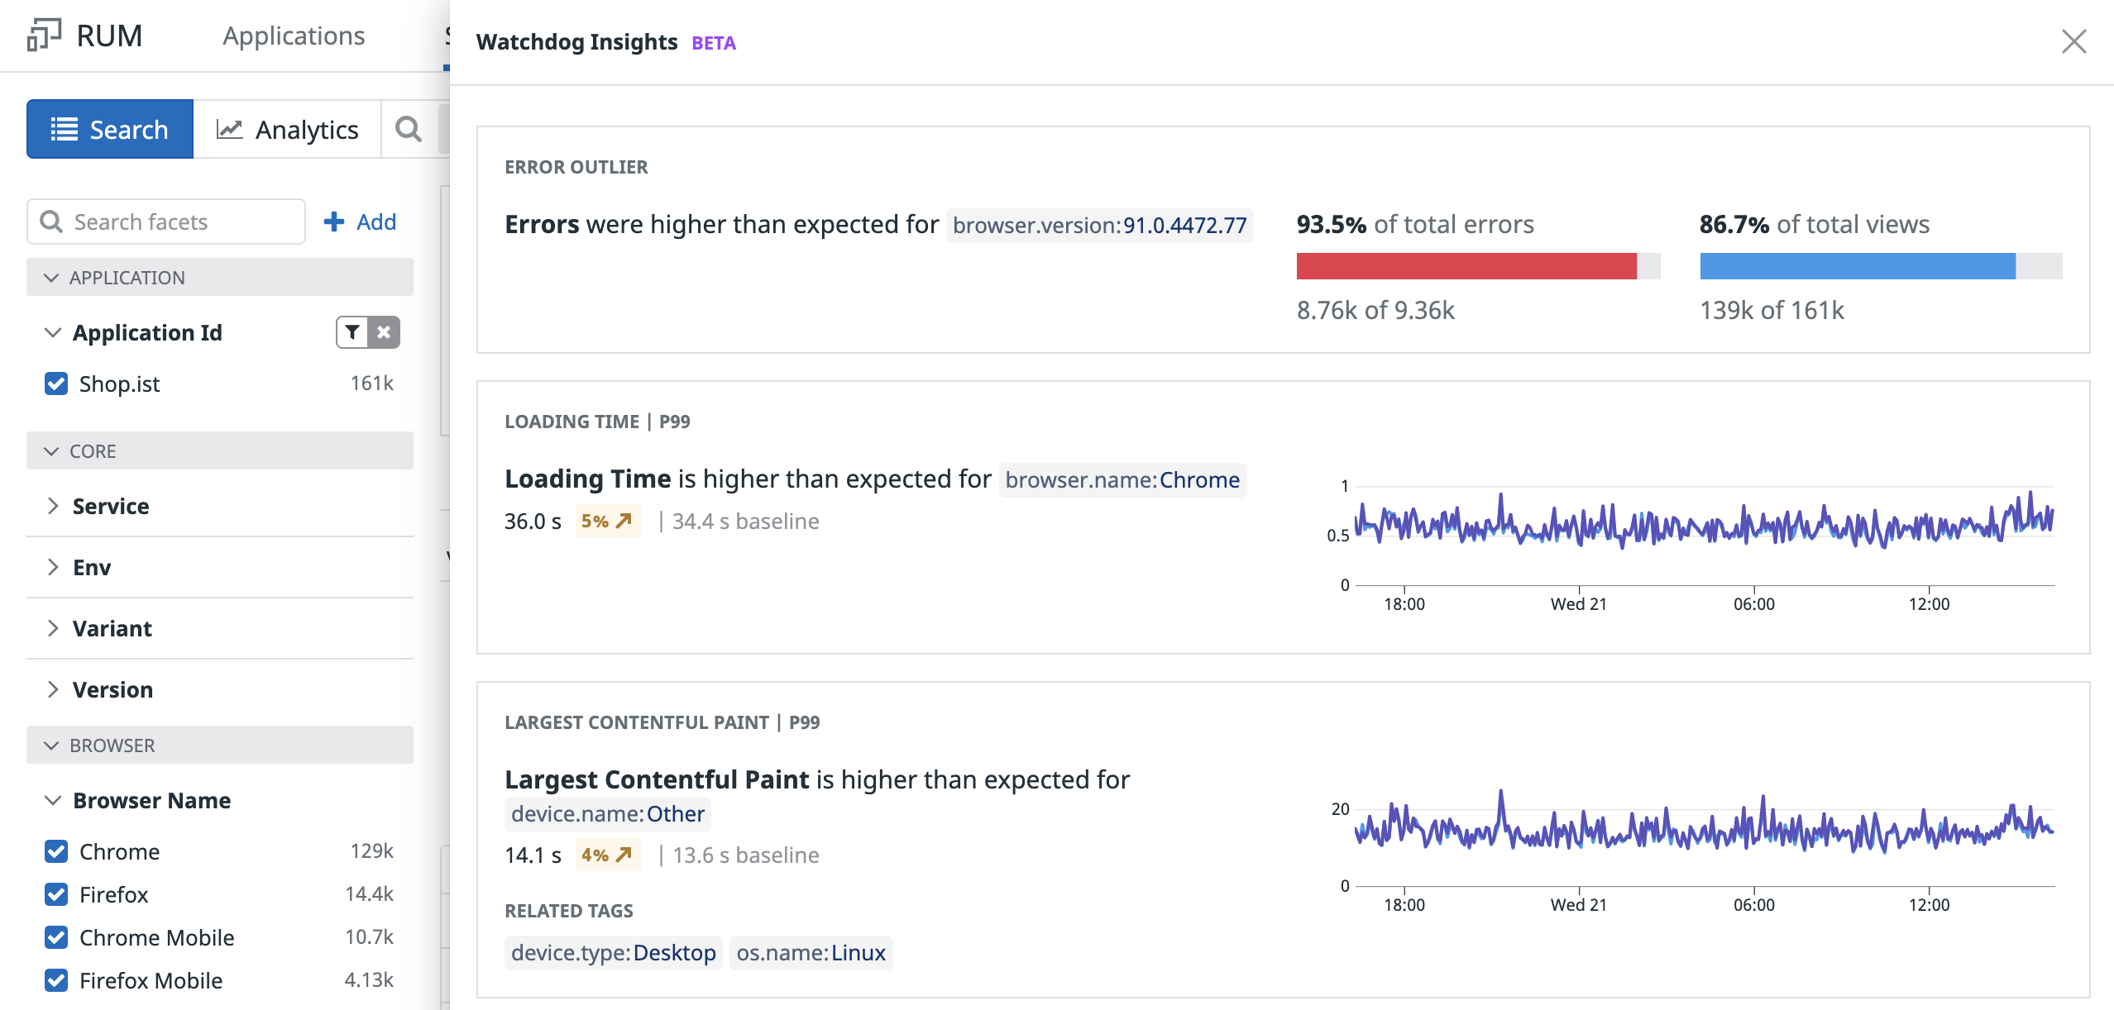Uncheck the Firefox browser checkbox
The width and height of the screenshot is (2114, 1010).
pos(56,894)
